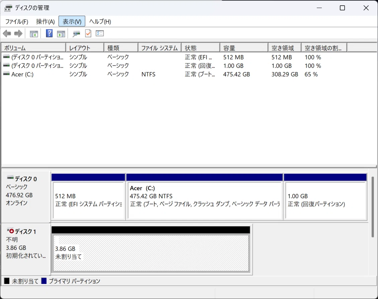The width and height of the screenshot is (378, 299).
Task: Sort by the ファイル システム column header
Action: coord(160,48)
